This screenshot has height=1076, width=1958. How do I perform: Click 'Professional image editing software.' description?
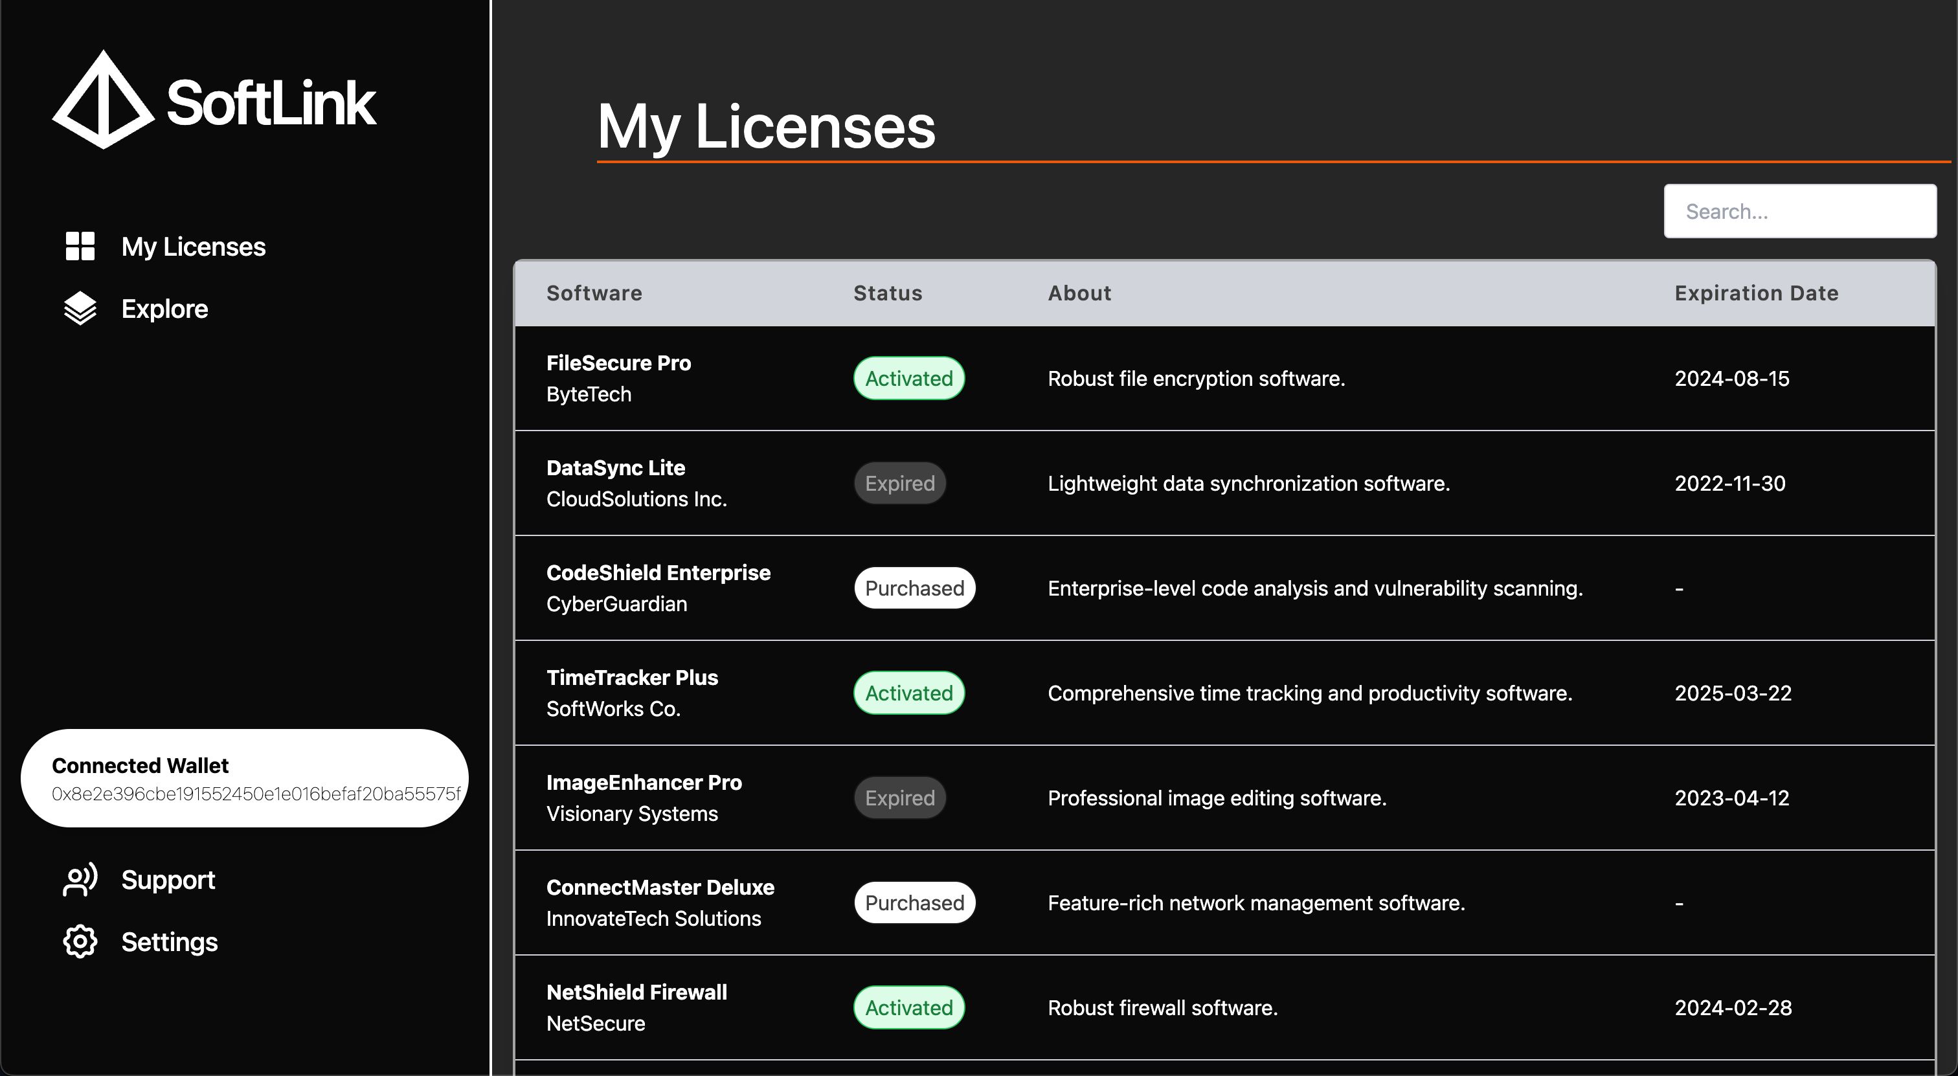[1217, 798]
